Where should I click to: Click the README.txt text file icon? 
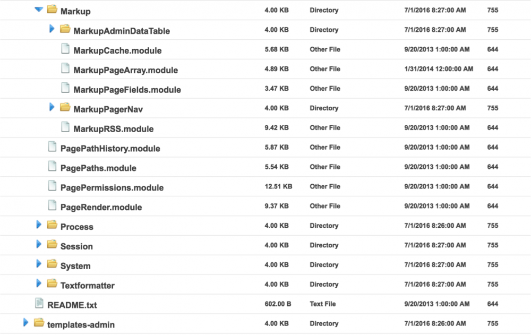[39, 304]
